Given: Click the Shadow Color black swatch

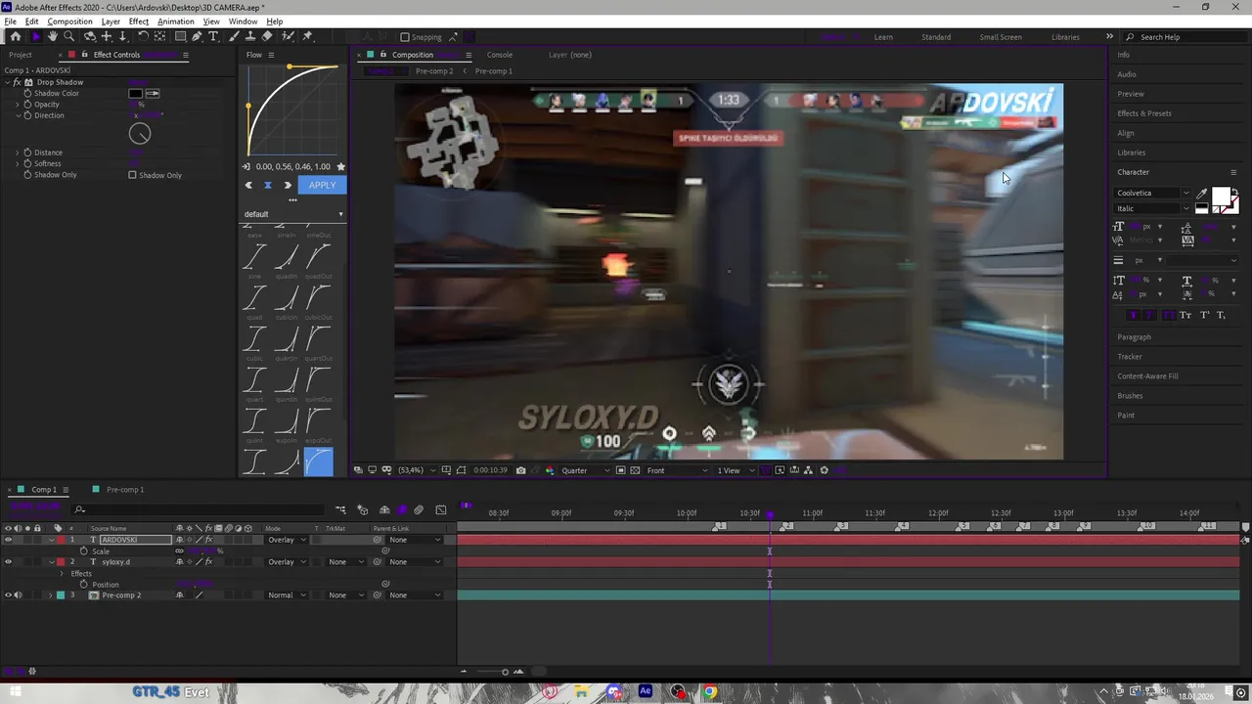Looking at the screenshot, I should tap(135, 93).
